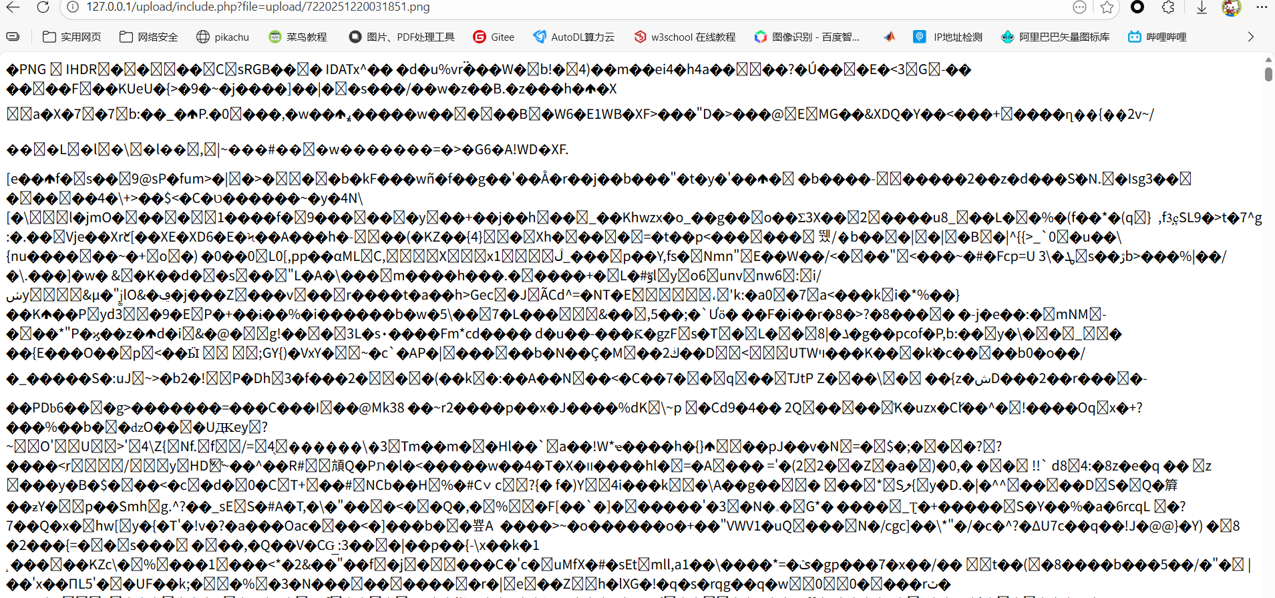Open the three-dot bubble icon in address bar
Viewport: 1275px width, 598px height.
coord(1079,7)
